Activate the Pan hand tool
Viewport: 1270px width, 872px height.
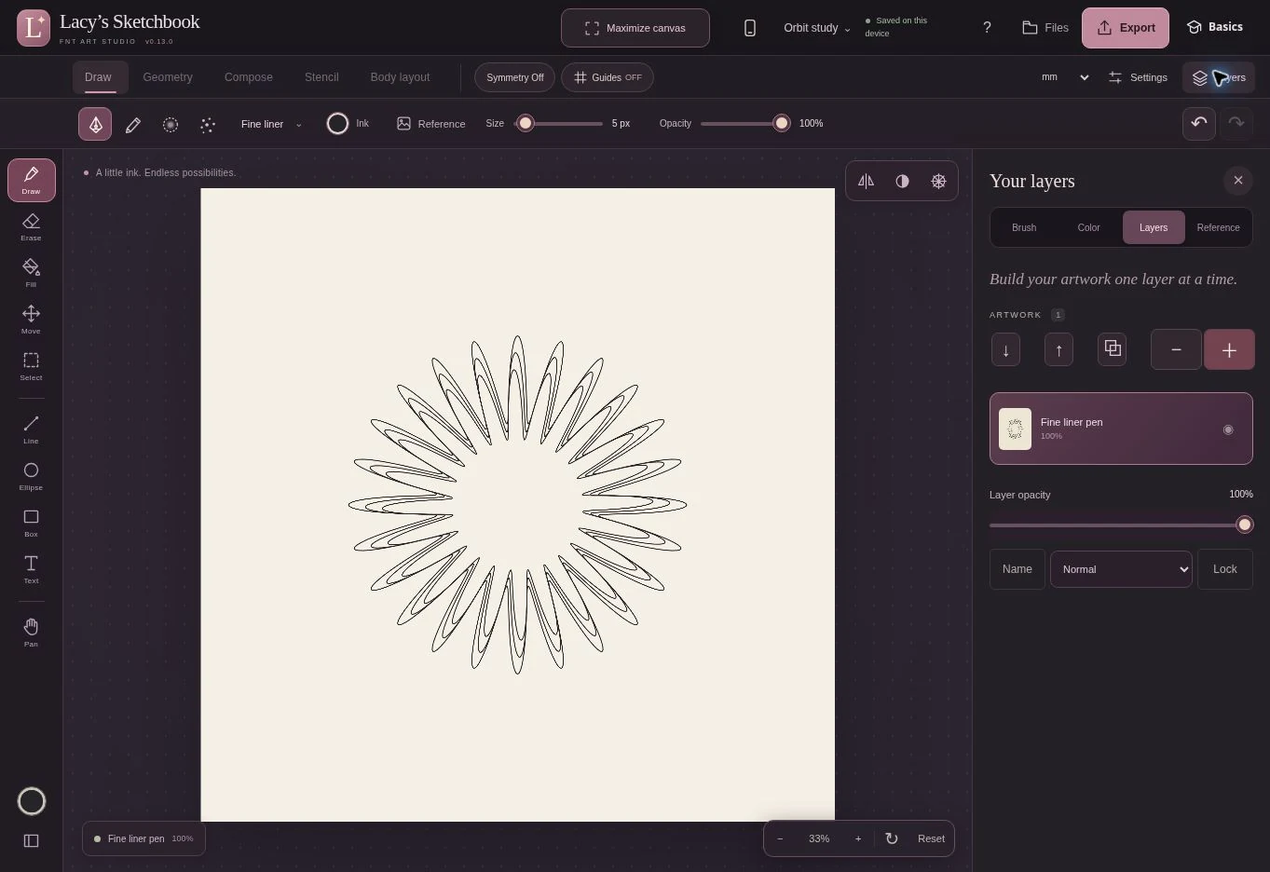(x=31, y=633)
